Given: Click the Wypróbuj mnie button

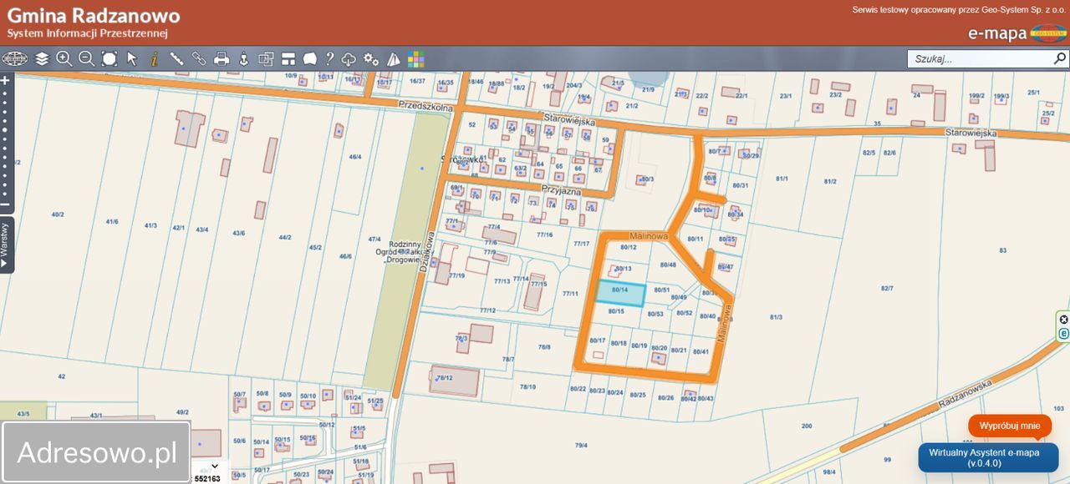Looking at the screenshot, I should click(x=1010, y=426).
